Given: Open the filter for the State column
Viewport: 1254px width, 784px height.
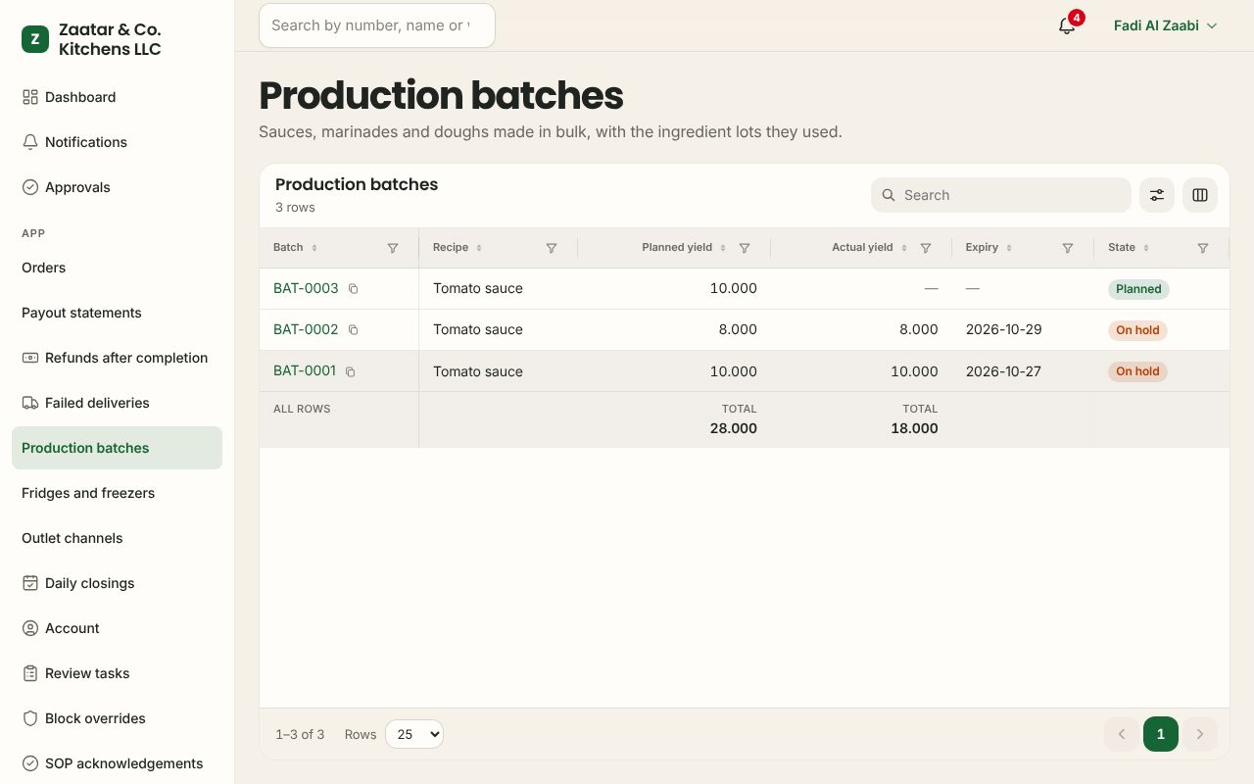Looking at the screenshot, I should point(1203,248).
